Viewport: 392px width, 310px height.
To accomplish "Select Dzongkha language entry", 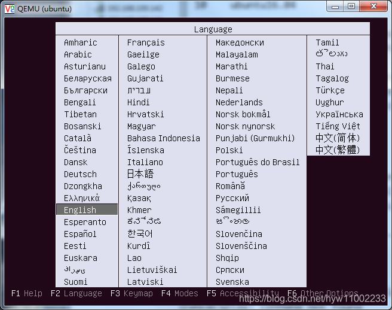I will tap(82, 186).
